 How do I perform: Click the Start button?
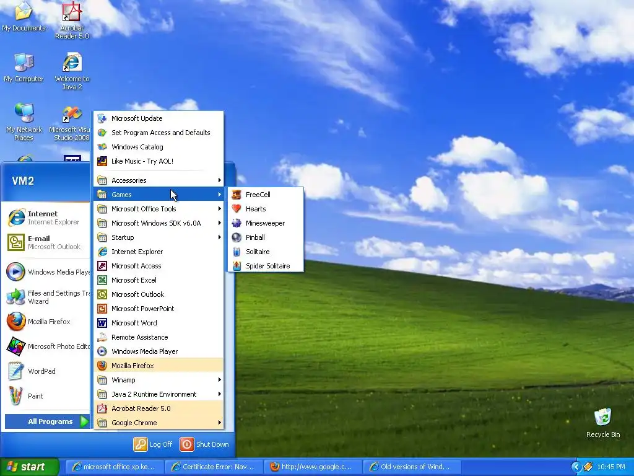point(29,467)
